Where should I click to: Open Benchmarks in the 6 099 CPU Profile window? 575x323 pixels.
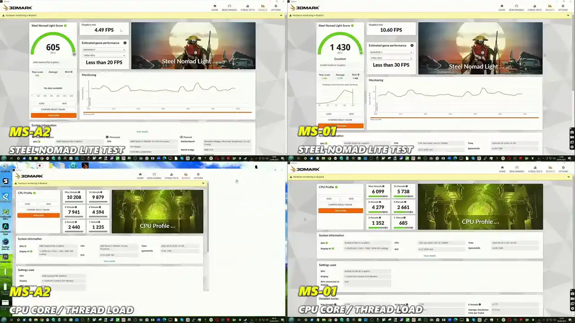[517, 169]
